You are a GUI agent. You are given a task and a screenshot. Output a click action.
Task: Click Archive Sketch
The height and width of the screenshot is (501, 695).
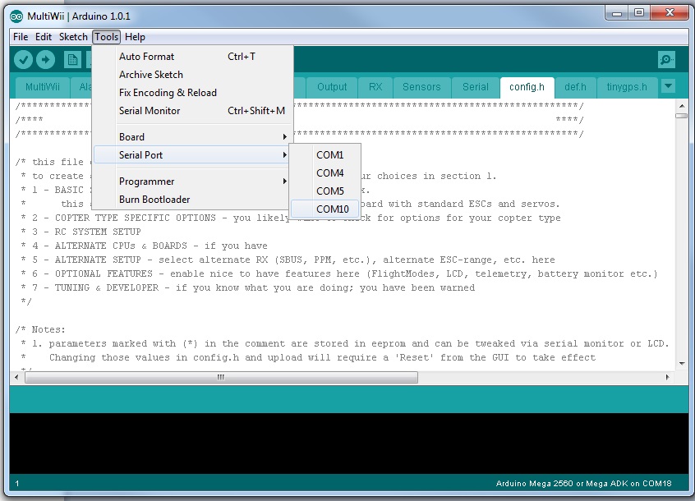coord(153,74)
